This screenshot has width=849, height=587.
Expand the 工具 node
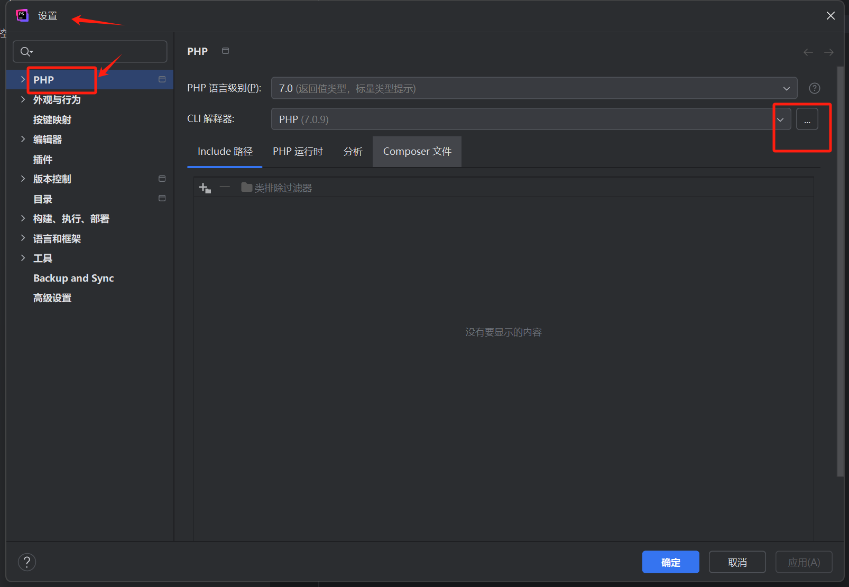click(x=23, y=258)
